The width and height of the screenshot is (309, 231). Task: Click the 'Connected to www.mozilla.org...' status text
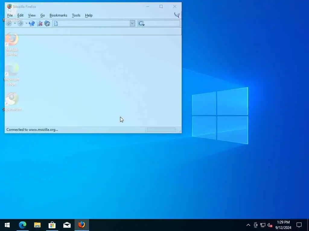click(x=32, y=130)
